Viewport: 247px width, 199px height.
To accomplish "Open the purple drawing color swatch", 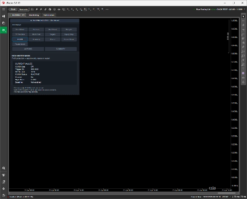I will [243, 73].
